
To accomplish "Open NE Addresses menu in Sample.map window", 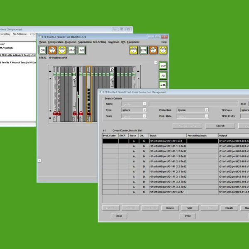I will (20, 34).
